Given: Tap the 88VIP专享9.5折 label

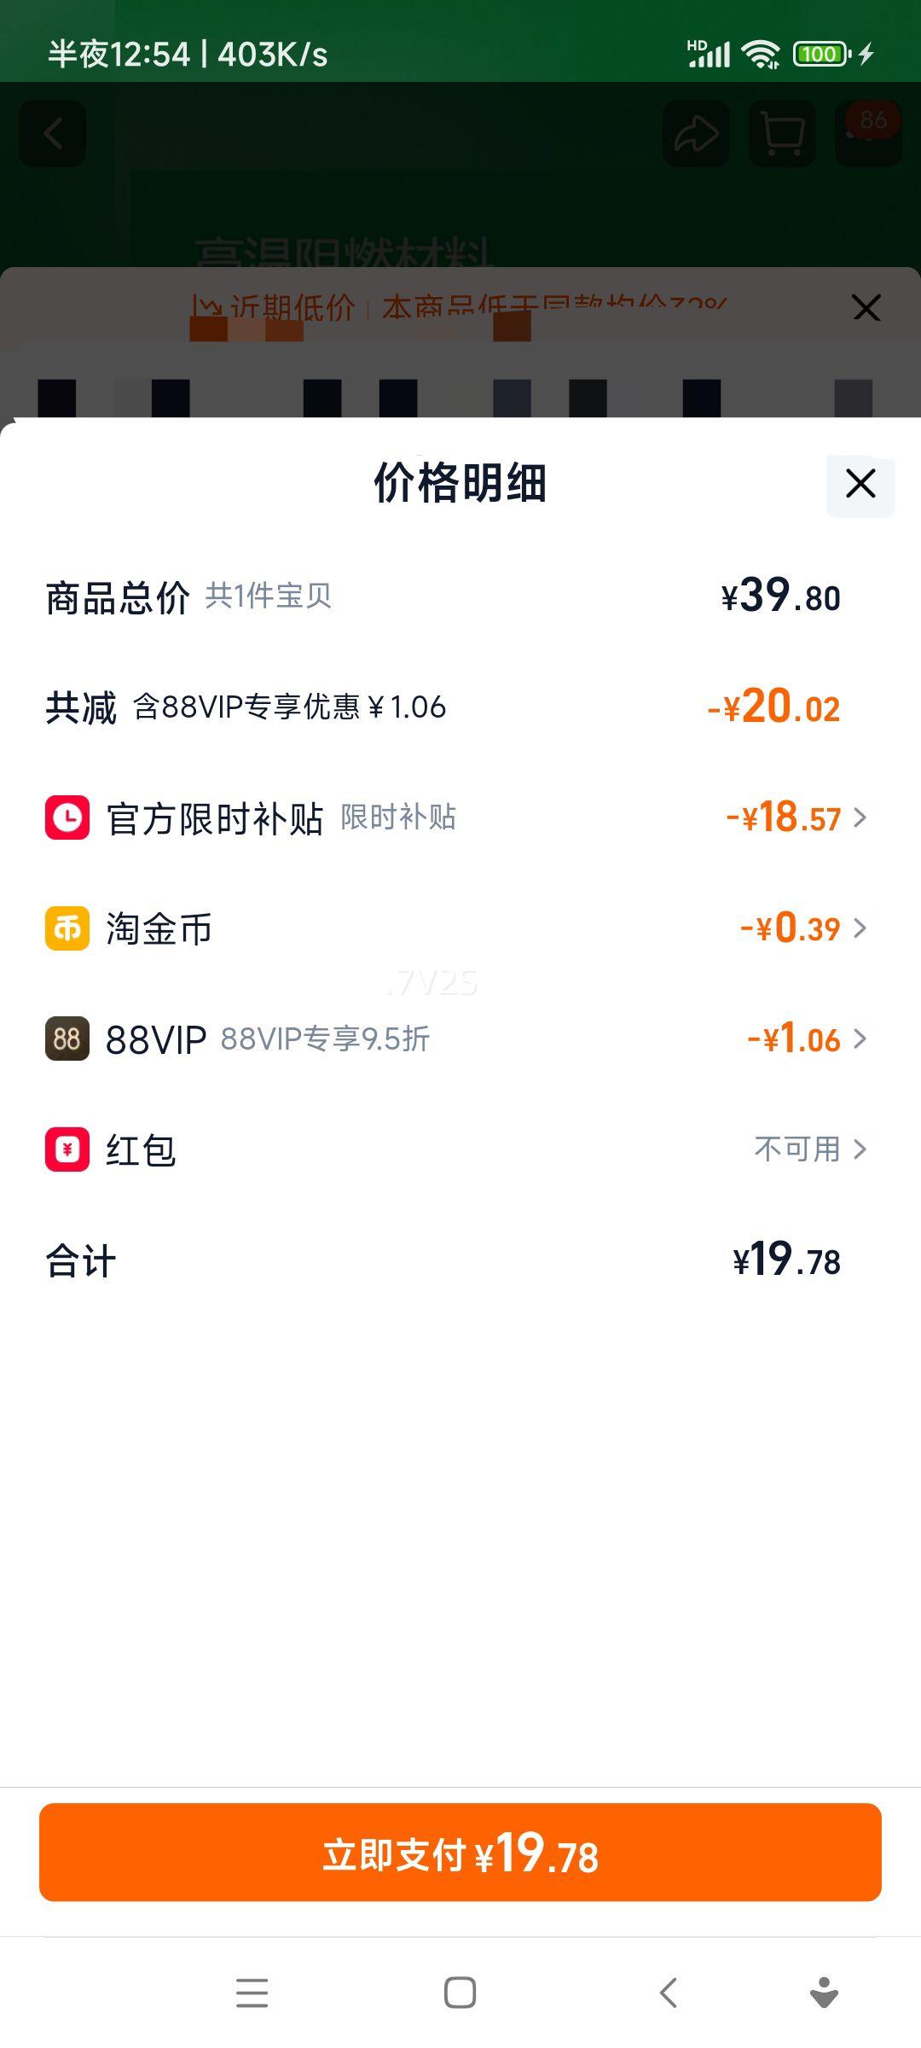Looking at the screenshot, I should (325, 1039).
